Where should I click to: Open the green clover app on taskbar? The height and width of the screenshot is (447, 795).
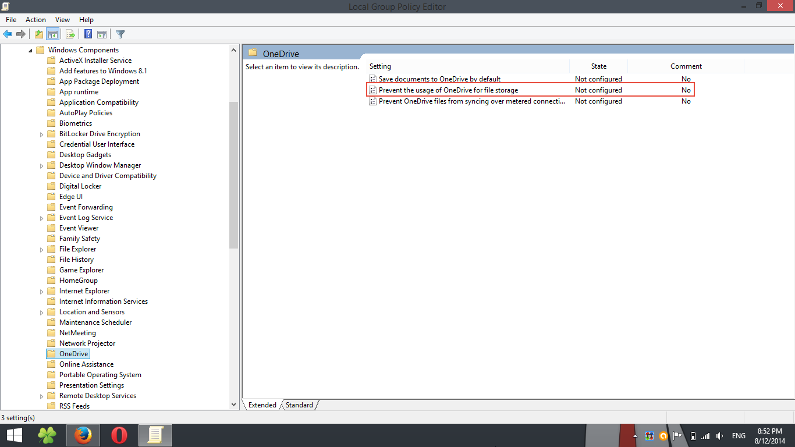click(x=47, y=435)
